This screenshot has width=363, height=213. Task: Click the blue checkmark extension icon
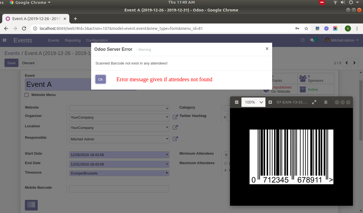326,28
